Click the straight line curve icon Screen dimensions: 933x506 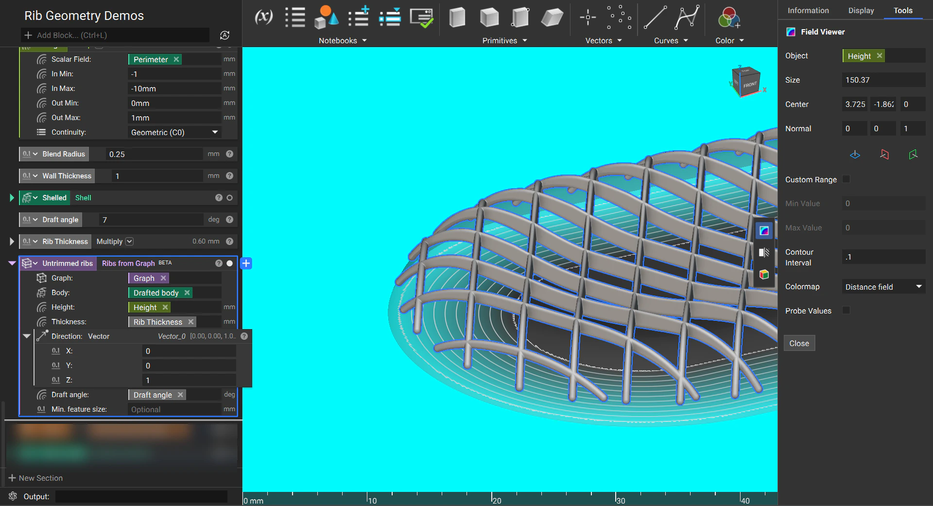point(655,17)
